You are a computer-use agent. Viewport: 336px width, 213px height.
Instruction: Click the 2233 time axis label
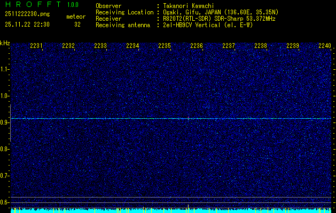100,46
